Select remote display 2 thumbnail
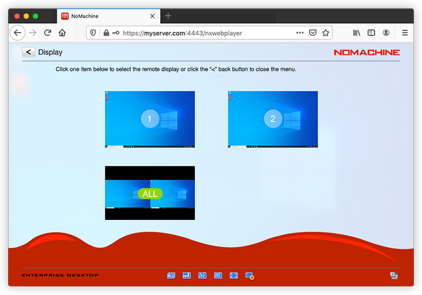The image size is (422, 295). [273, 119]
